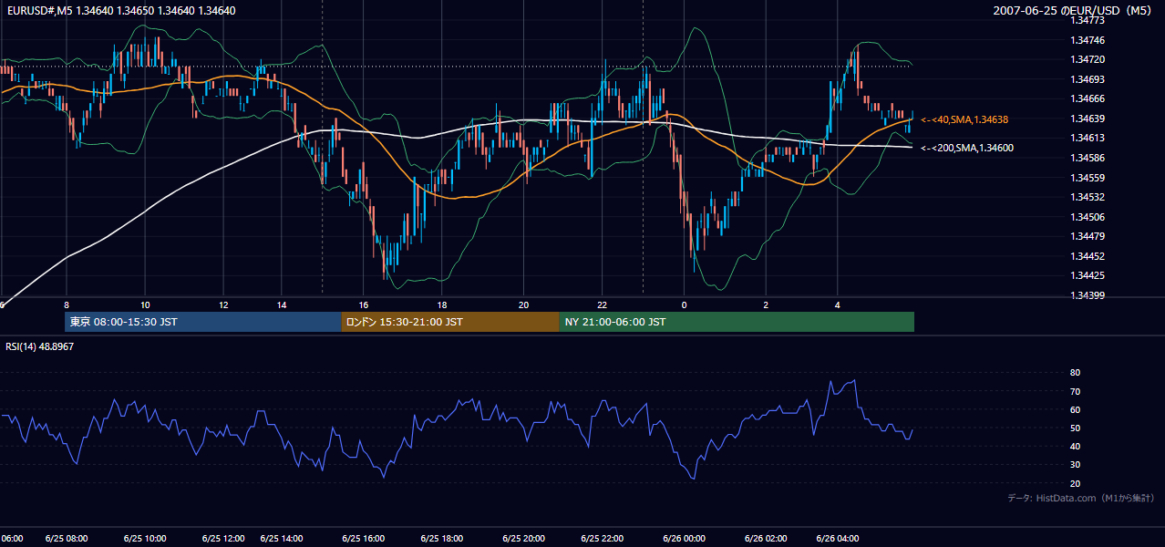Click price level 1.34666 on the axis
The height and width of the screenshot is (547, 1165).
1088,98
